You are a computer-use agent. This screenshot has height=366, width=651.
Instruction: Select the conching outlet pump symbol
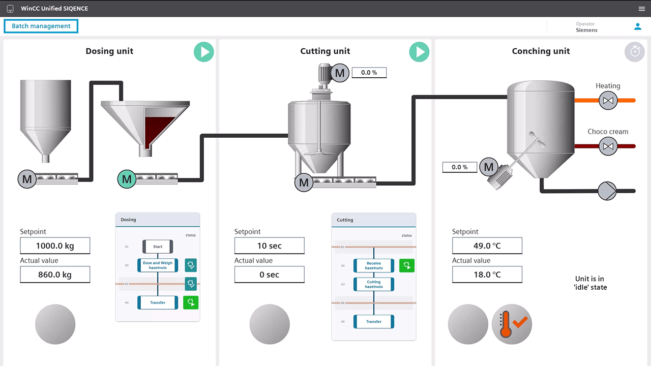pos(607,191)
